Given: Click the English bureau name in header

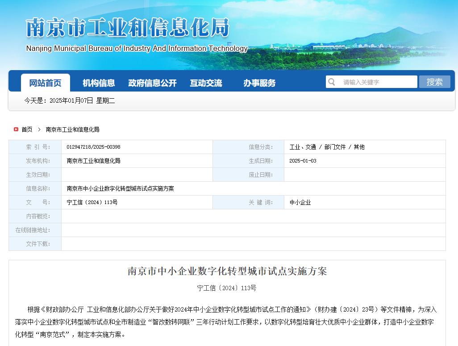Looking at the screenshot, I should pyautogui.click(x=137, y=48).
